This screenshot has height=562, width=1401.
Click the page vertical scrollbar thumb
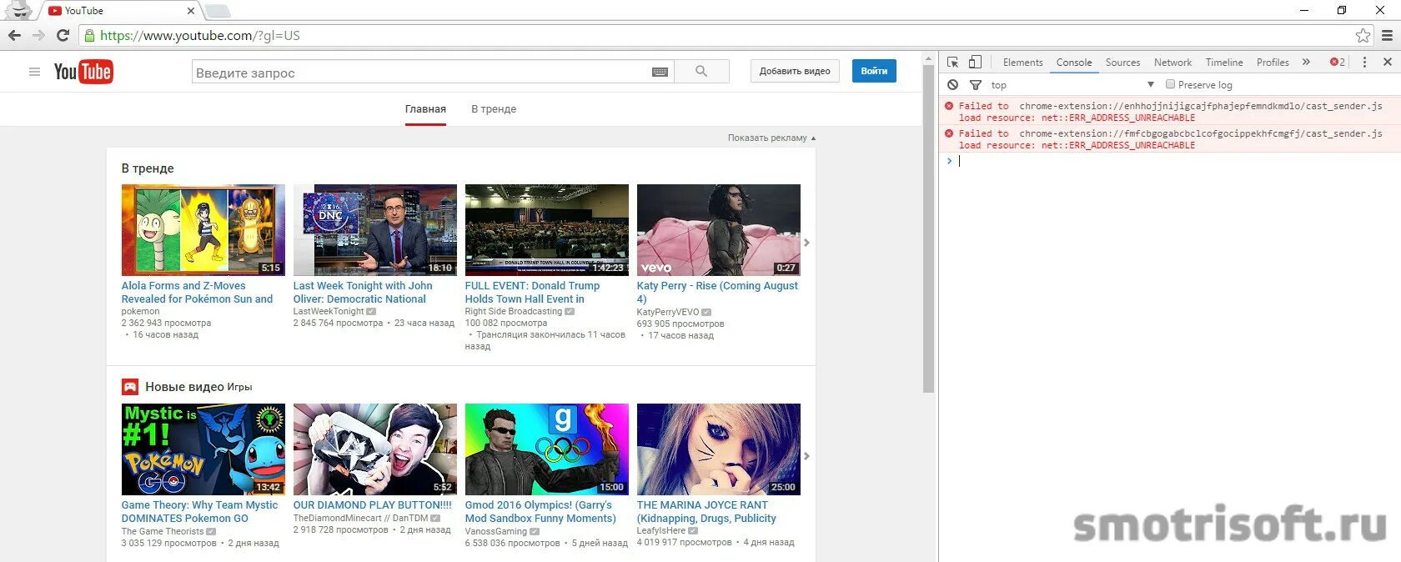point(929,228)
